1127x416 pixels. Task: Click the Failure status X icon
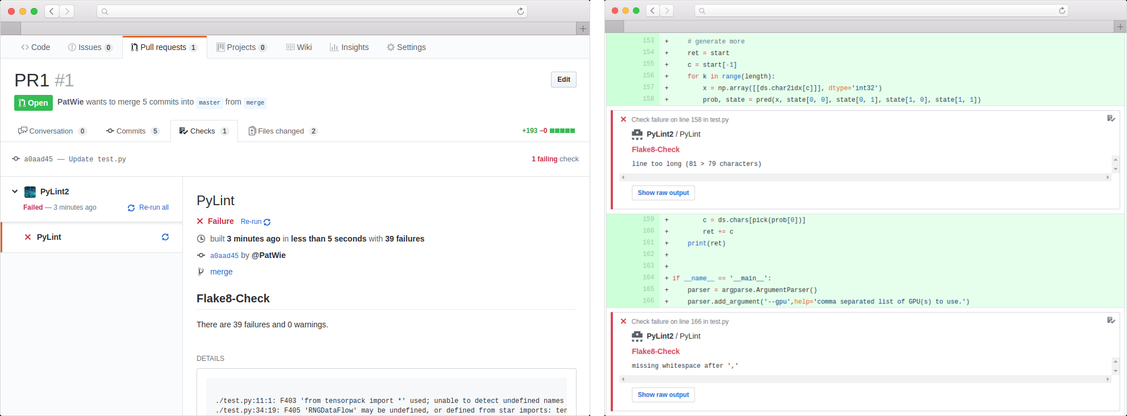[x=200, y=221]
